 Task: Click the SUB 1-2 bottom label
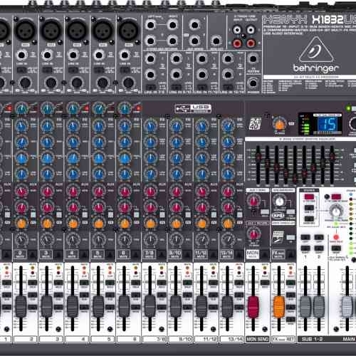pyautogui.click(x=312, y=339)
